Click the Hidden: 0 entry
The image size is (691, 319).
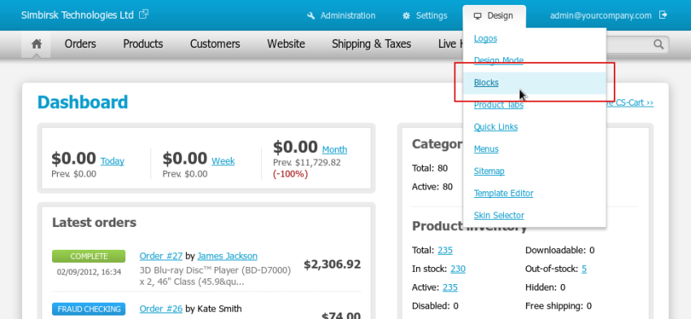pos(545,287)
